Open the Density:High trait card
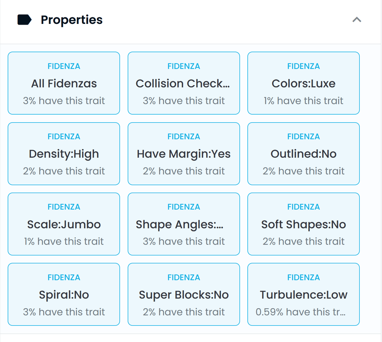 point(64,153)
